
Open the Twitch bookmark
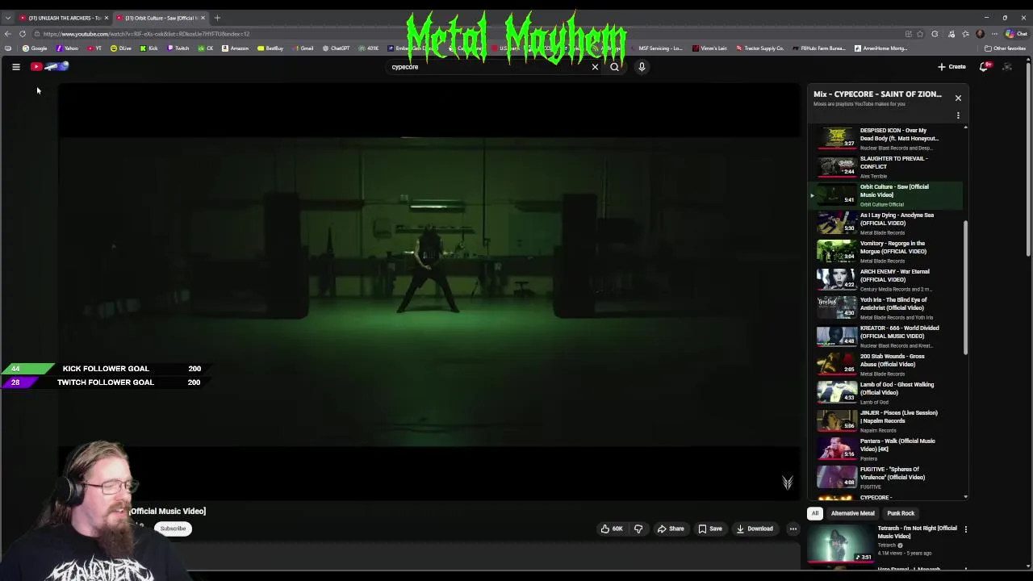click(178, 48)
